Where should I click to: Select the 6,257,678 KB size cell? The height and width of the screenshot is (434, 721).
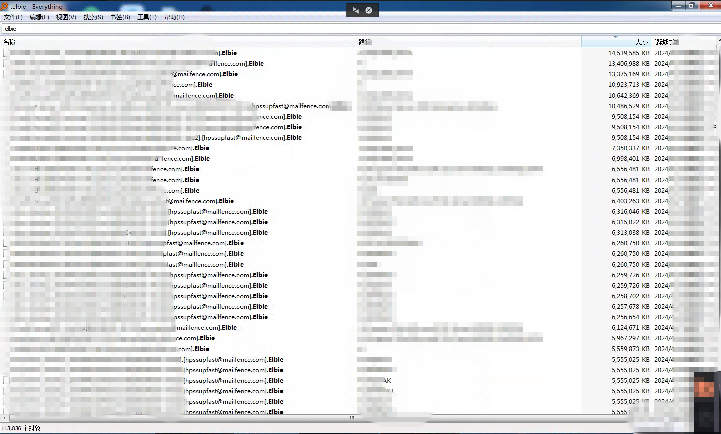click(630, 306)
